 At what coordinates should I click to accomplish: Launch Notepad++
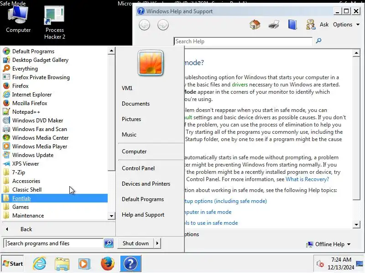tap(55, 111)
